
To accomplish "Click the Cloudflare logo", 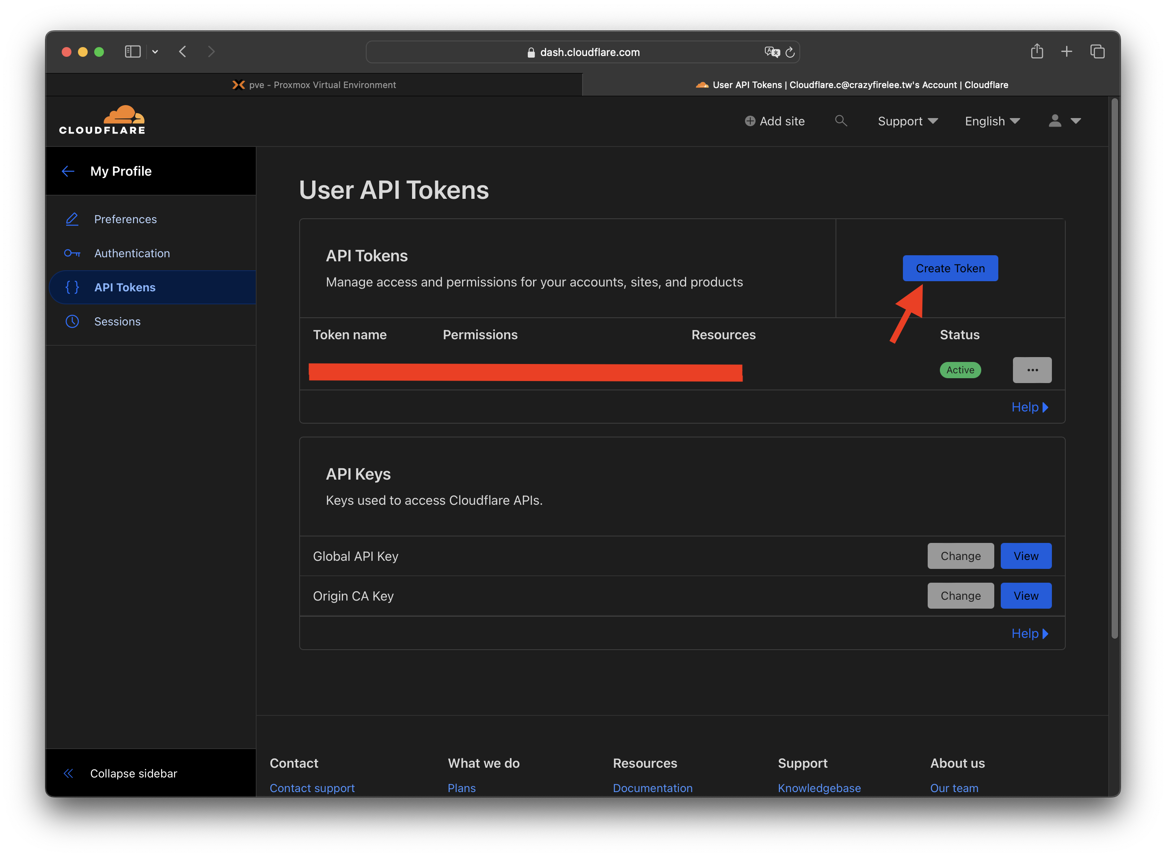I will click(102, 121).
